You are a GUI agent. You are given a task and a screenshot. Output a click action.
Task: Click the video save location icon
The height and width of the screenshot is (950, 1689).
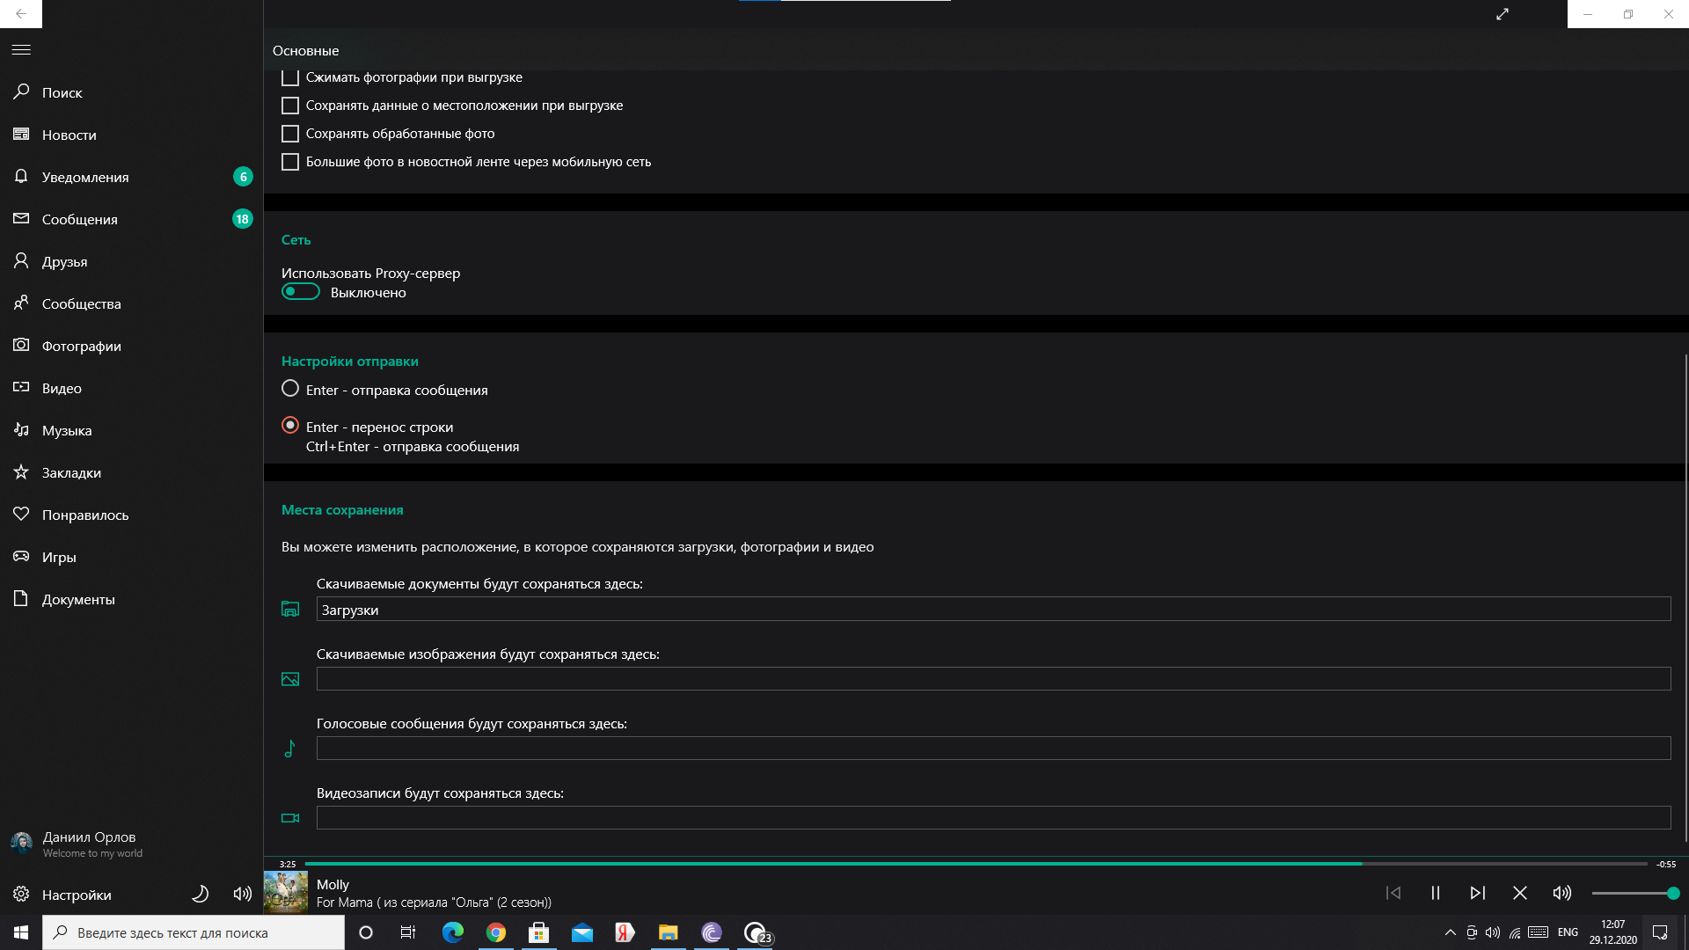(x=290, y=818)
